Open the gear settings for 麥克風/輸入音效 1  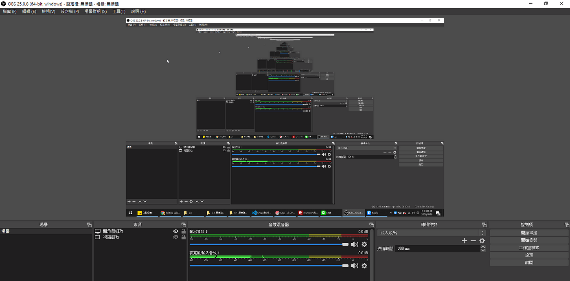[364, 266]
